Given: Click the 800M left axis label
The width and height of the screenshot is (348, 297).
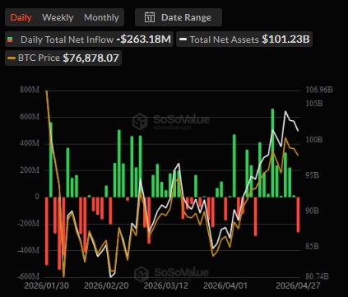Looking at the screenshot, I should click(30, 90).
